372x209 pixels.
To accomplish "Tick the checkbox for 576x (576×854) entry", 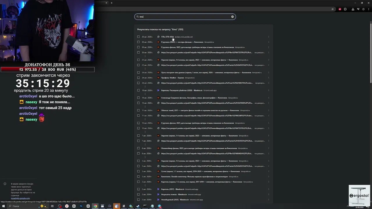I will pos(139,37).
